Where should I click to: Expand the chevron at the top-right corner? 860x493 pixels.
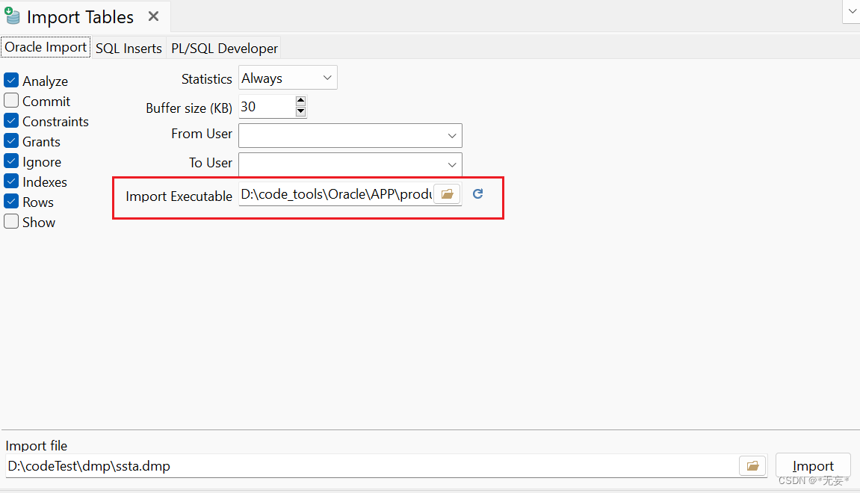853,12
